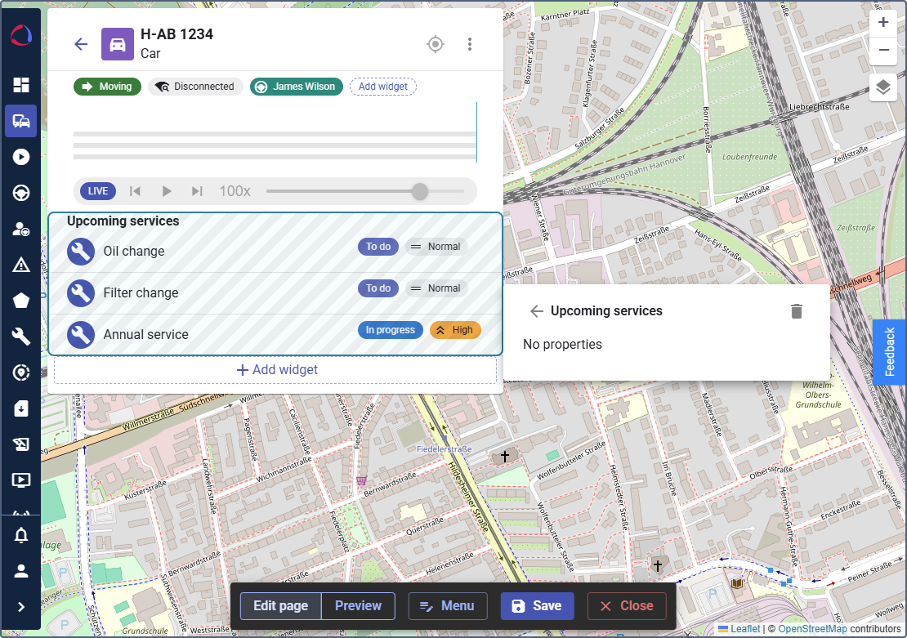This screenshot has width=907, height=638.
Task: Open the vehicle three-dot options menu
Action: pyautogui.click(x=470, y=44)
